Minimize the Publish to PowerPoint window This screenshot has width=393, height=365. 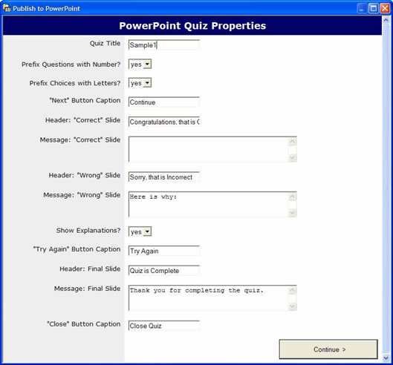tap(362, 8)
